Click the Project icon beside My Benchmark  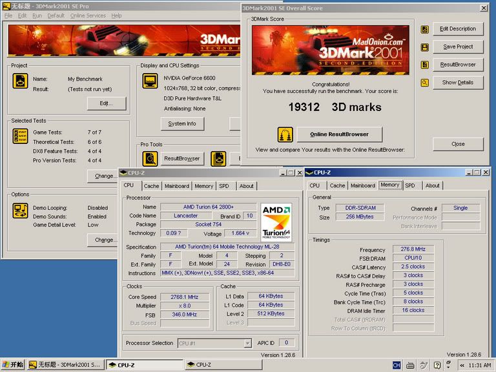pyautogui.click(x=20, y=81)
